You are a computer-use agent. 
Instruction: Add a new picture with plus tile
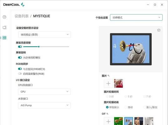[x=108, y=83]
